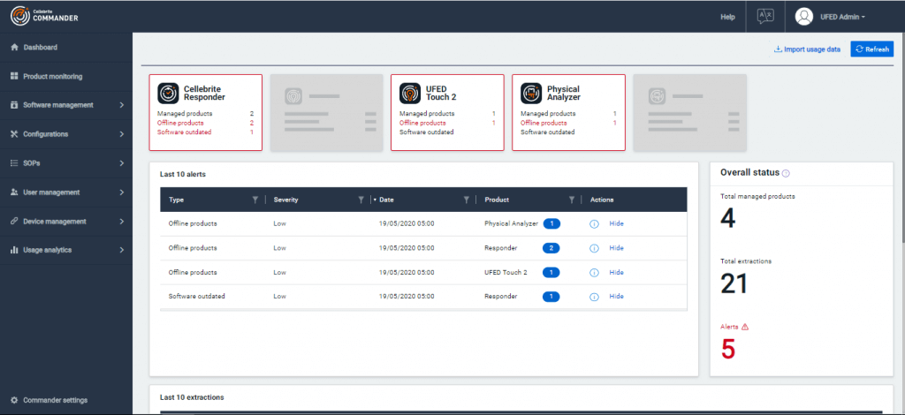
Task: Click filter icon in Type column
Action: click(255, 200)
